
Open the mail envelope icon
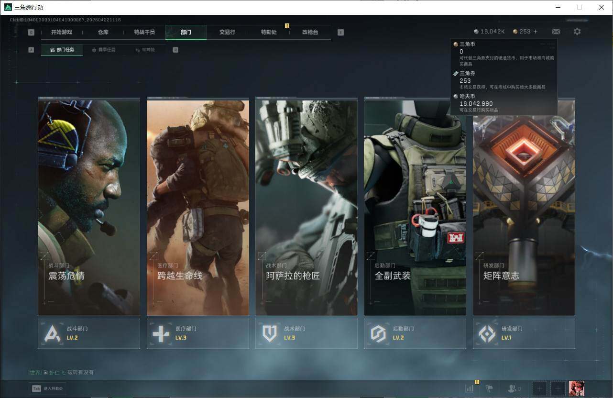(x=556, y=32)
